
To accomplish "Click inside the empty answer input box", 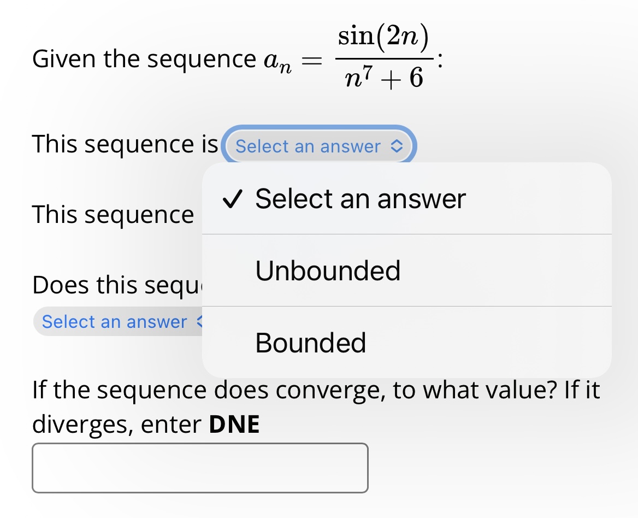I will click(200, 468).
